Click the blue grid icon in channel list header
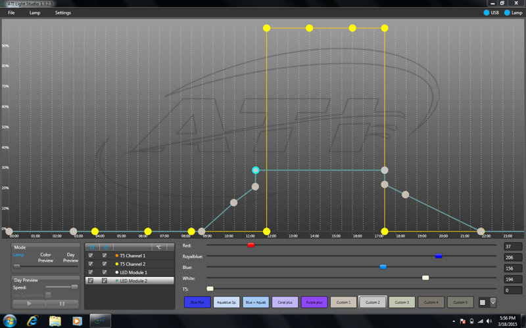 [x=91, y=247]
